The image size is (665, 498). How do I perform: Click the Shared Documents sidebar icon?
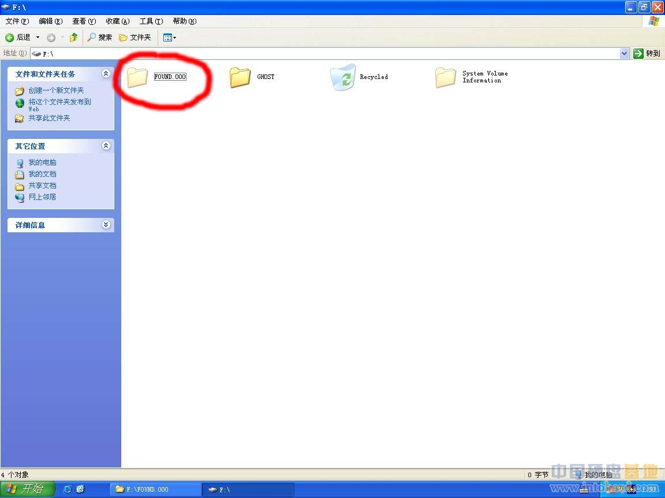(20, 186)
